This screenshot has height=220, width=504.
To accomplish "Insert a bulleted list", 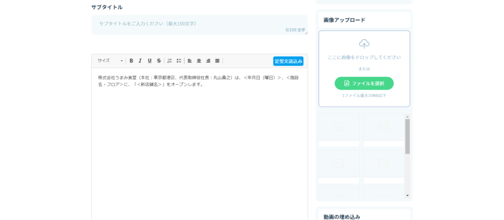I will coord(179,61).
